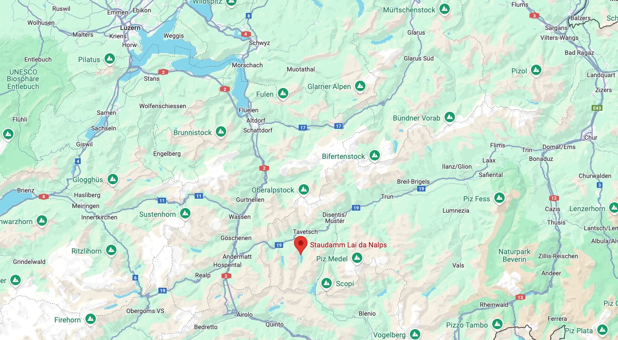Click the Brunnistock peak icon
Viewport: 618px width, 340px height.
[221, 131]
